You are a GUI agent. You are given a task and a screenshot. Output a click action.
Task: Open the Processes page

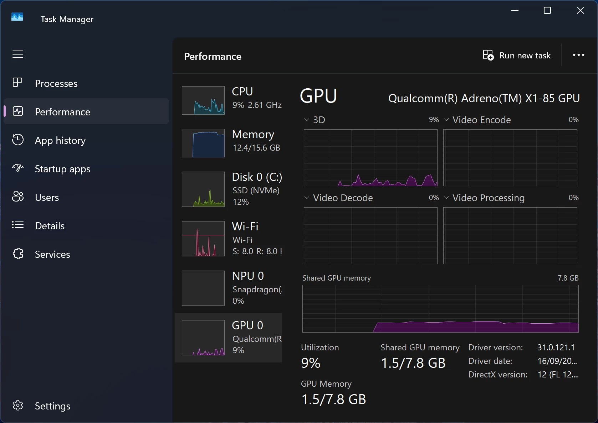click(86, 83)
